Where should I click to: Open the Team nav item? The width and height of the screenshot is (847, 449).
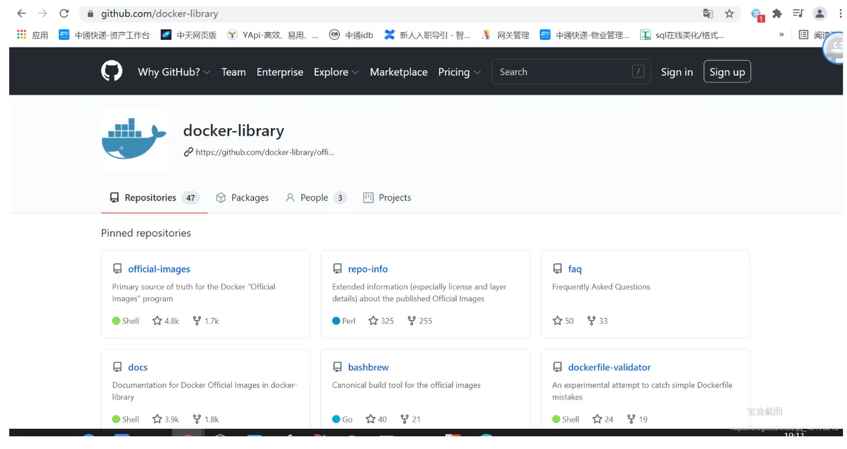tap(234, 72)
